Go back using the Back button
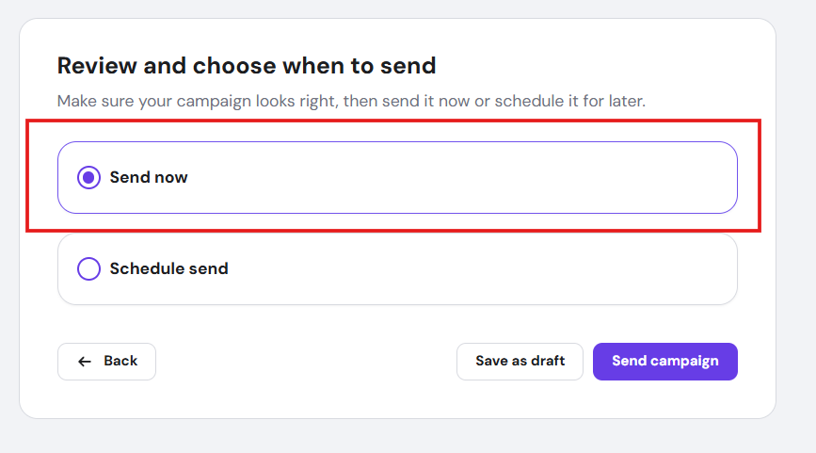This screenshot has width=816, height=453. tap(106, 362)
